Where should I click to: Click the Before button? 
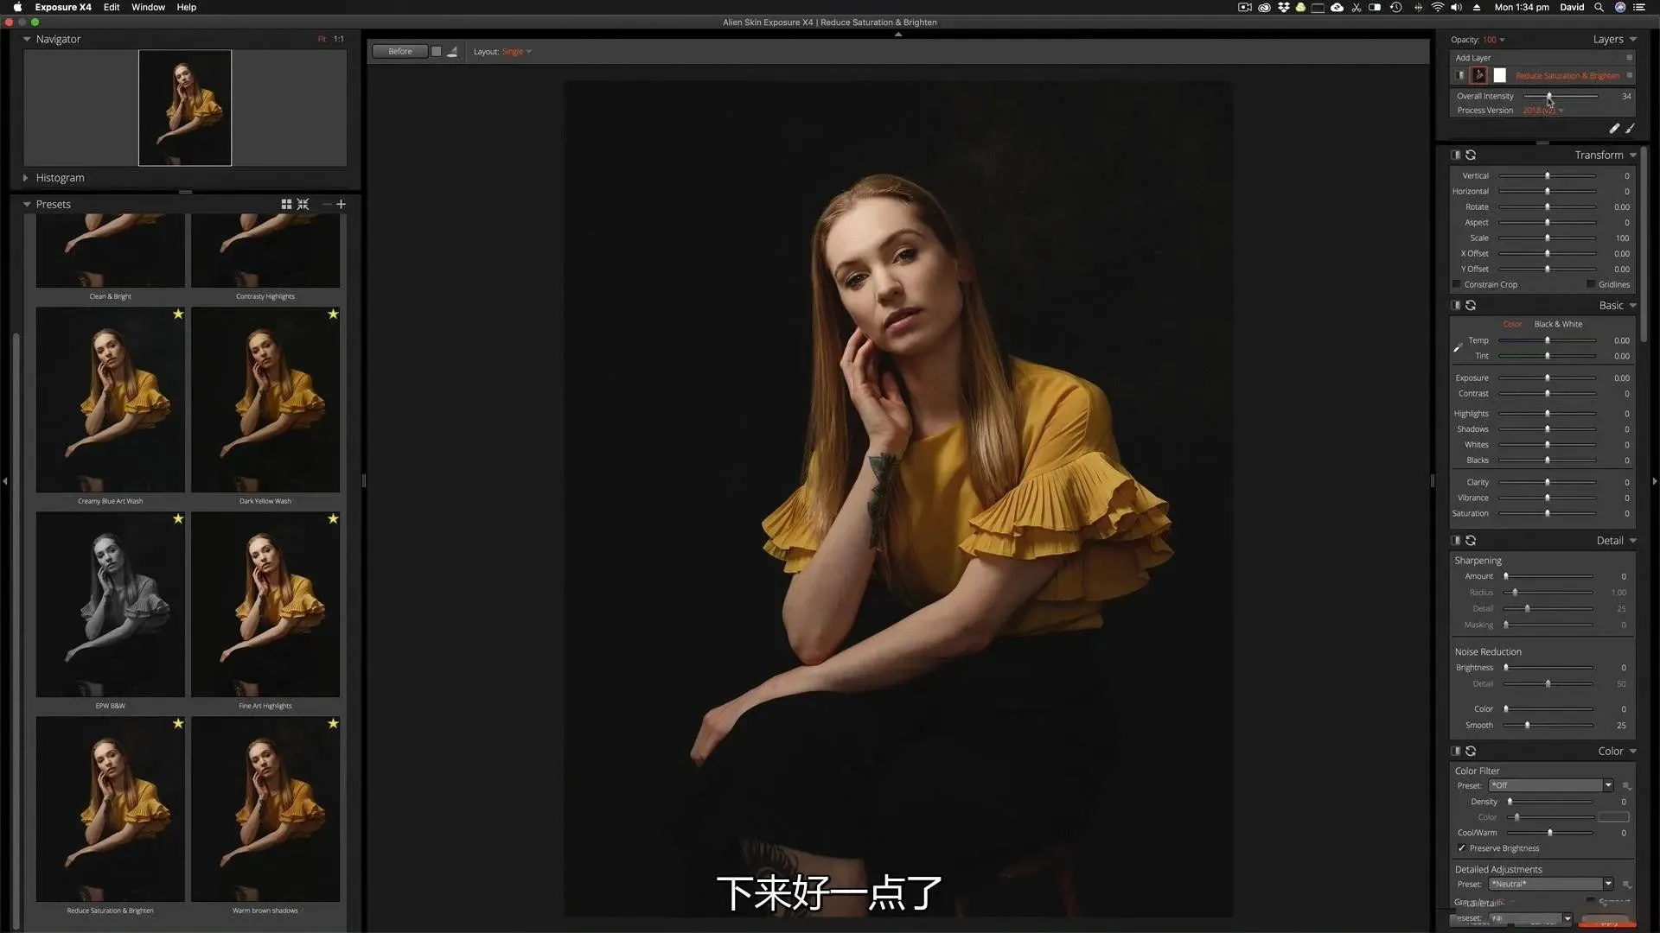coord(400,51)
